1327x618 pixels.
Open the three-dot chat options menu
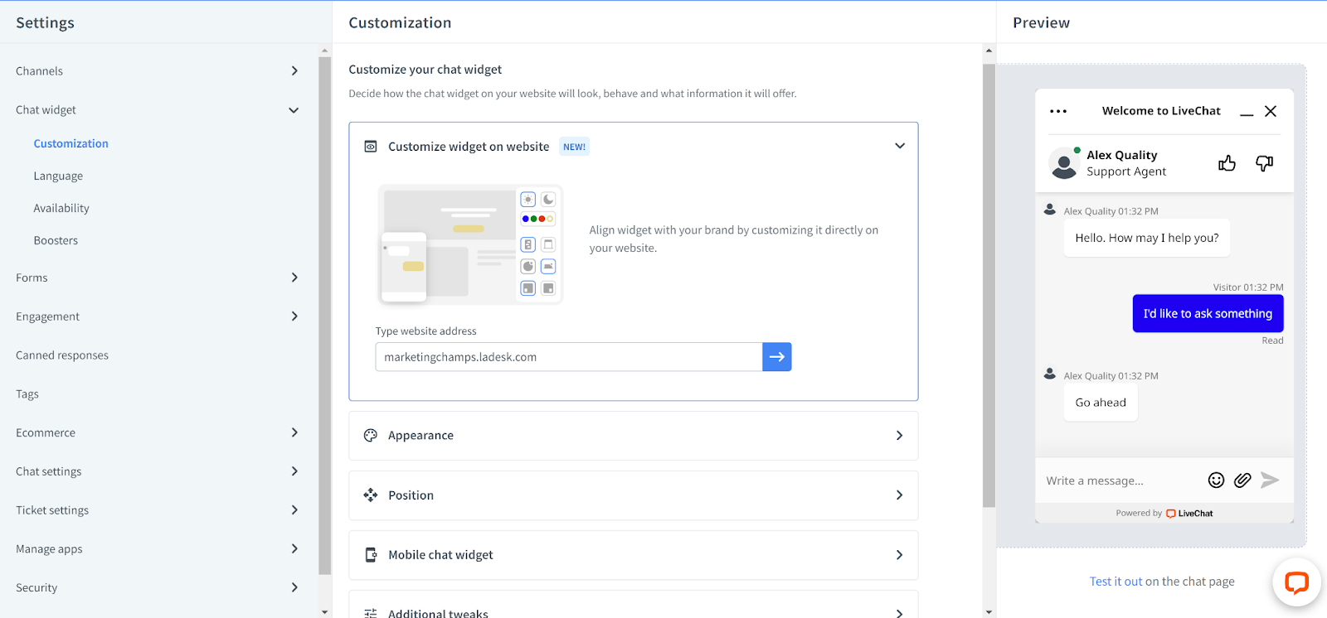[1058, 111]
